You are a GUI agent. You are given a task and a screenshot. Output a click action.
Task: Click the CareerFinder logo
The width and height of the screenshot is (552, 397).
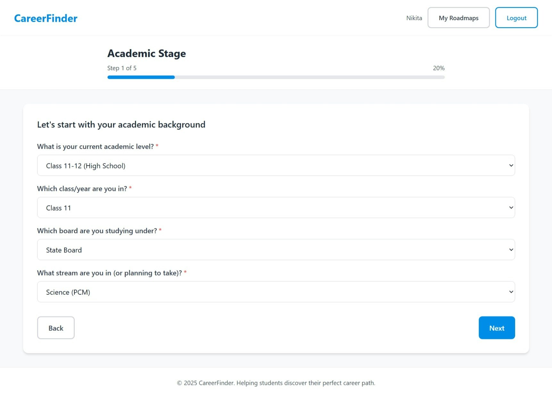pos(45,18)
